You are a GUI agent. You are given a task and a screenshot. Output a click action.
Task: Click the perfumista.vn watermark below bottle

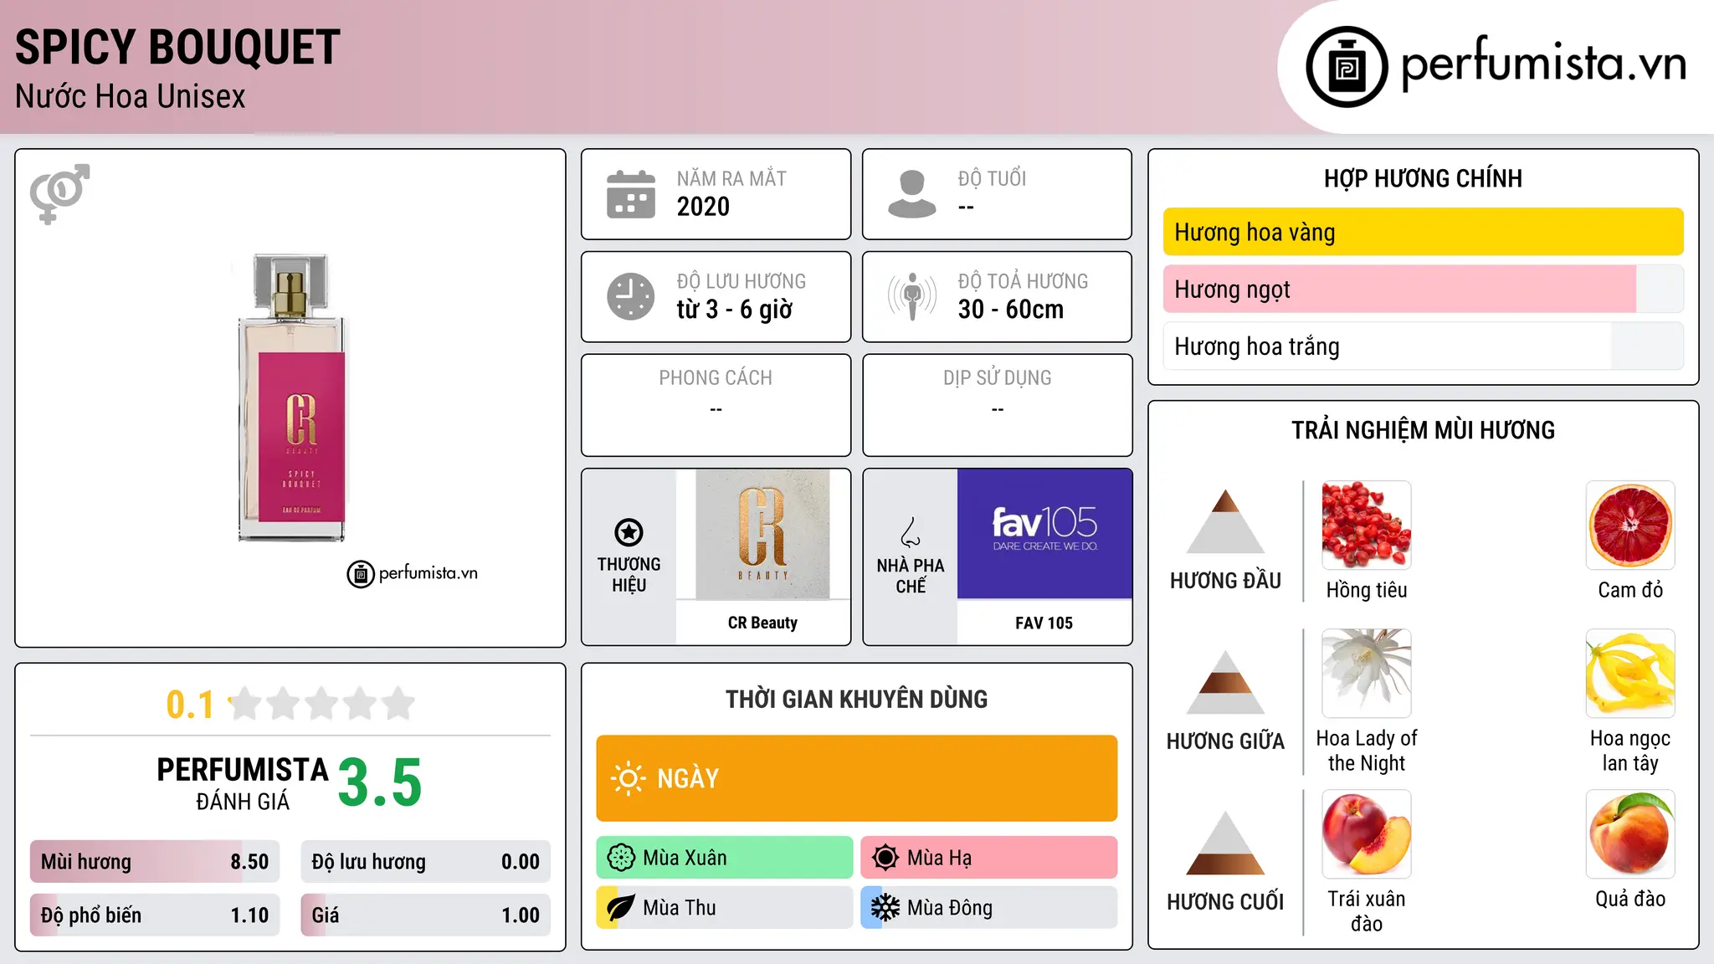point(413,574)
